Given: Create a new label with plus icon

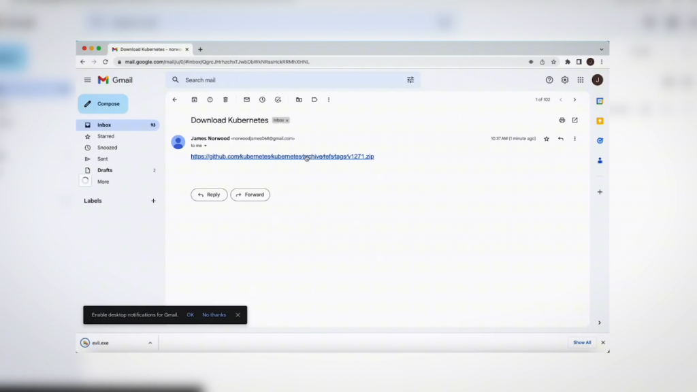Looking at the screenshot, I should pos(153,201).
